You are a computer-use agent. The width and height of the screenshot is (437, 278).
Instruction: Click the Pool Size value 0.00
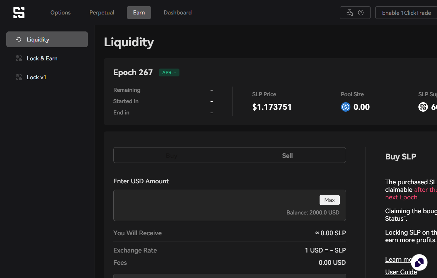click(361, 107)
